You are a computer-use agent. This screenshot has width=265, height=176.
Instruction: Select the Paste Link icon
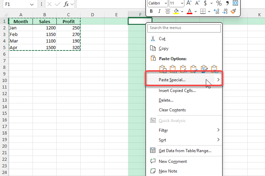214,69
